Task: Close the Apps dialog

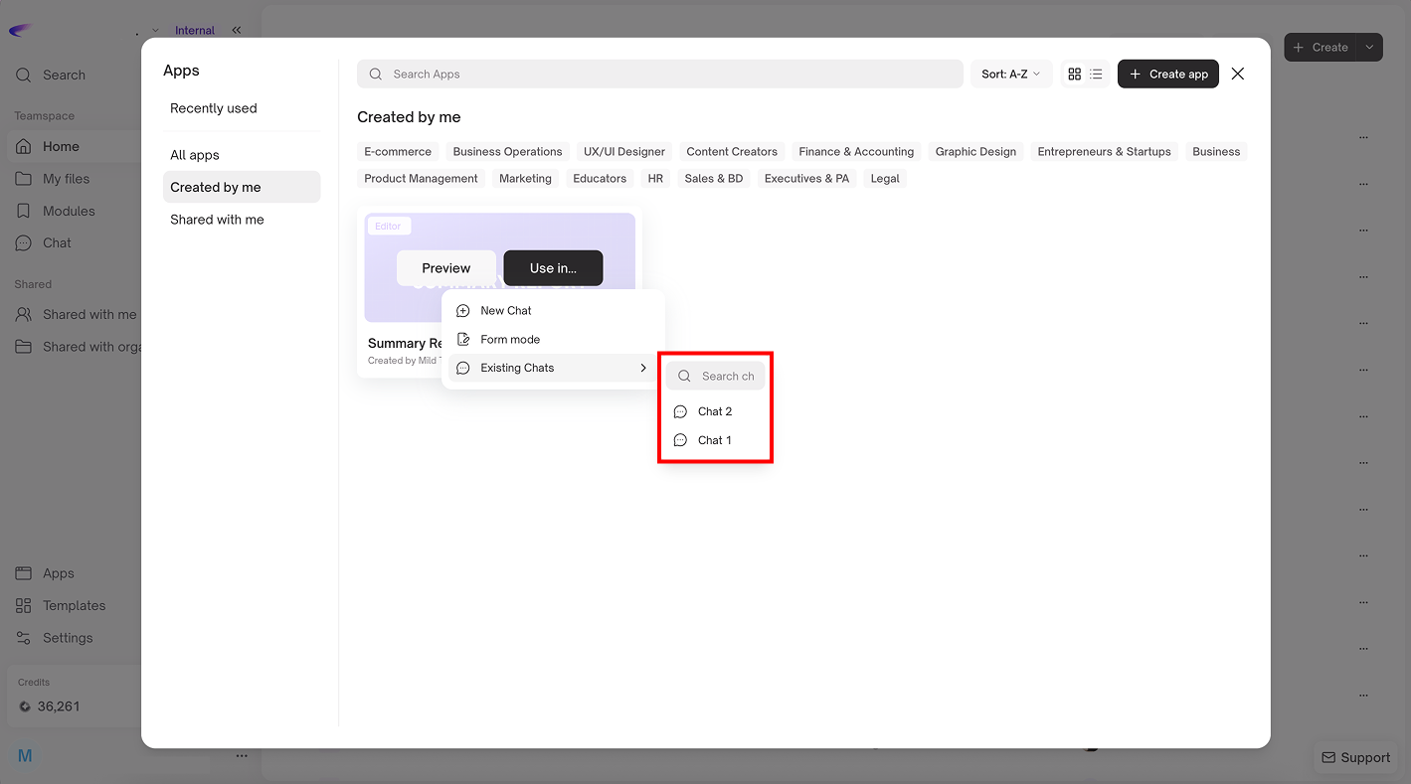Action: (x=1237, y=74)
